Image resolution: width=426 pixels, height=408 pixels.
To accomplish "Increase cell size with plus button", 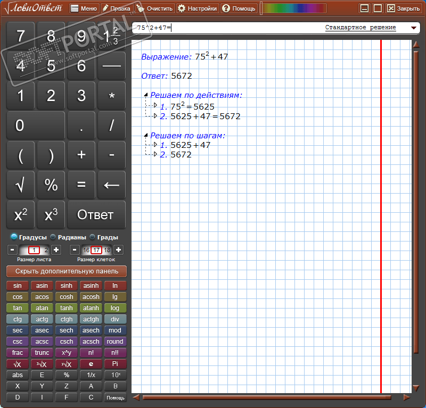I will pos(118,249).
